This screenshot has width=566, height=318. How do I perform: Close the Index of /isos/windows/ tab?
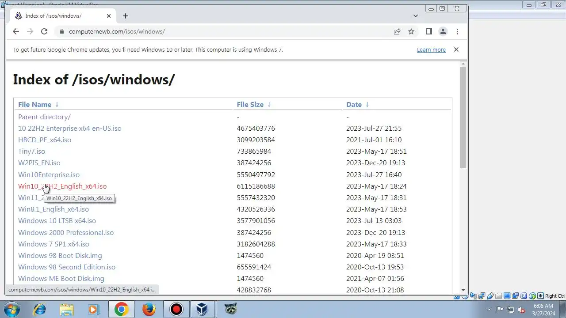[109, 16]
